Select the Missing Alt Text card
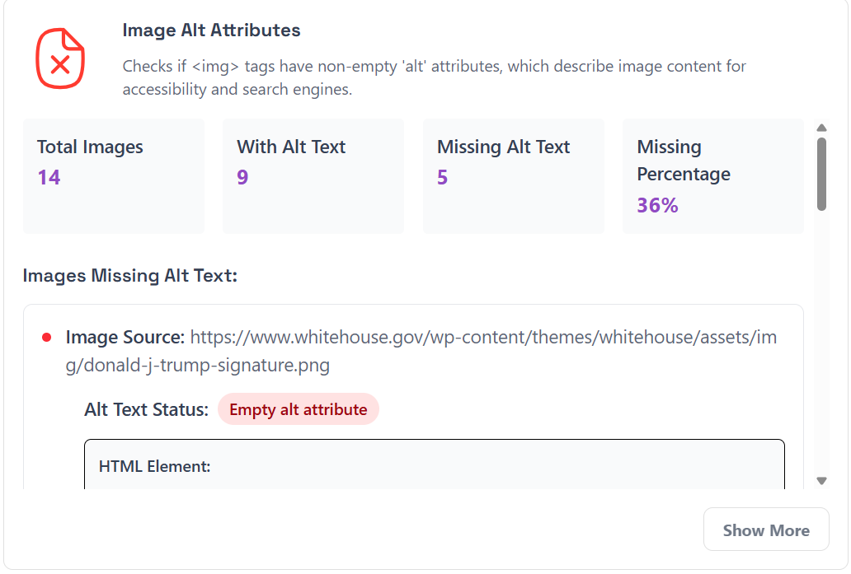851x574 pixels. [x=514, y=176]
